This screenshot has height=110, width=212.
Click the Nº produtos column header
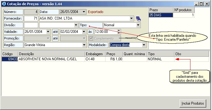point(184,10)
